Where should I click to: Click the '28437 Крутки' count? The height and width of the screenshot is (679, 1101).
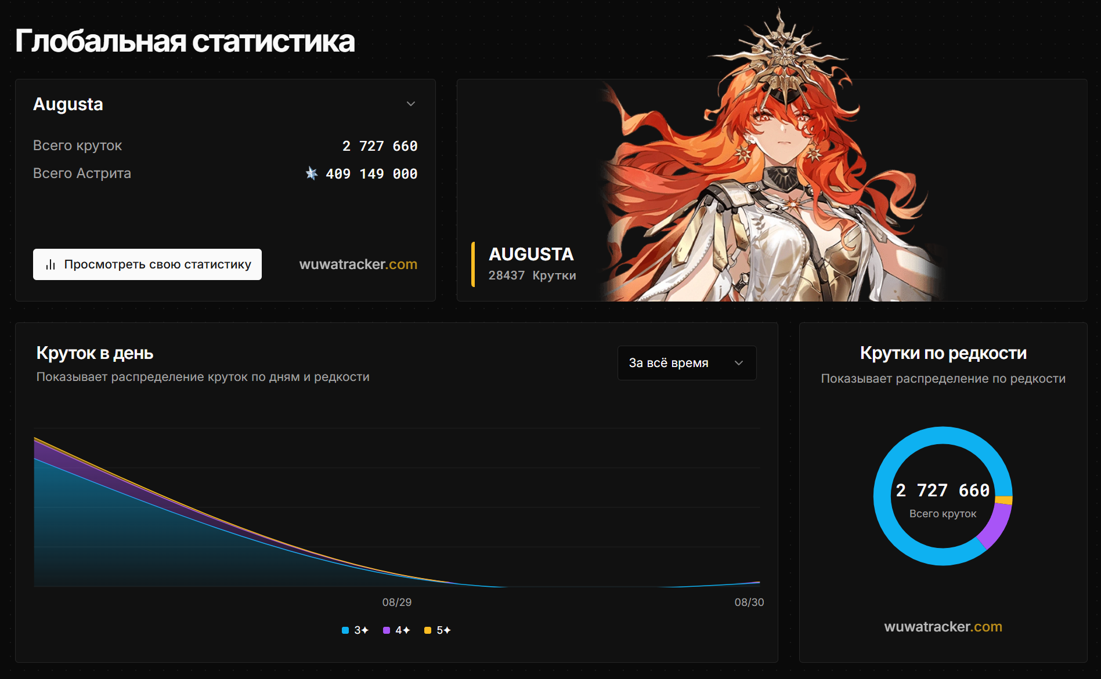pyautogui.click(x=532, y=275)
